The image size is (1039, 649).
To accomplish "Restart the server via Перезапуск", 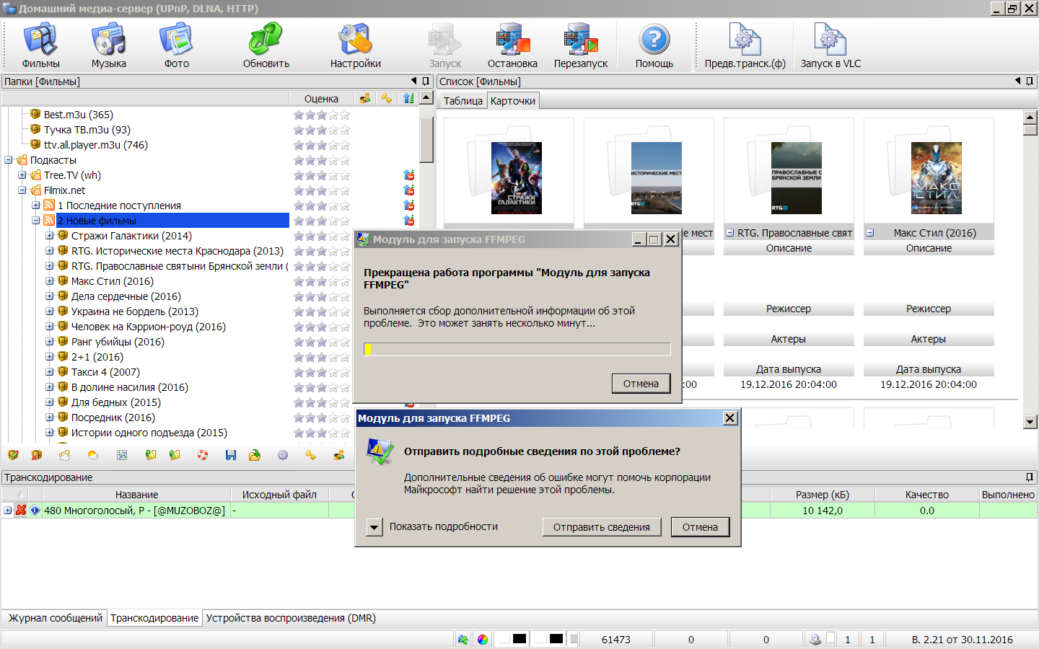I will [x=581, y=45].
